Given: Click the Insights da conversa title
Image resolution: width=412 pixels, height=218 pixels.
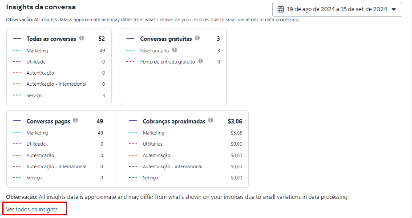Looking at the screenshot, I should pyautogui.click(x=40, y=8).
